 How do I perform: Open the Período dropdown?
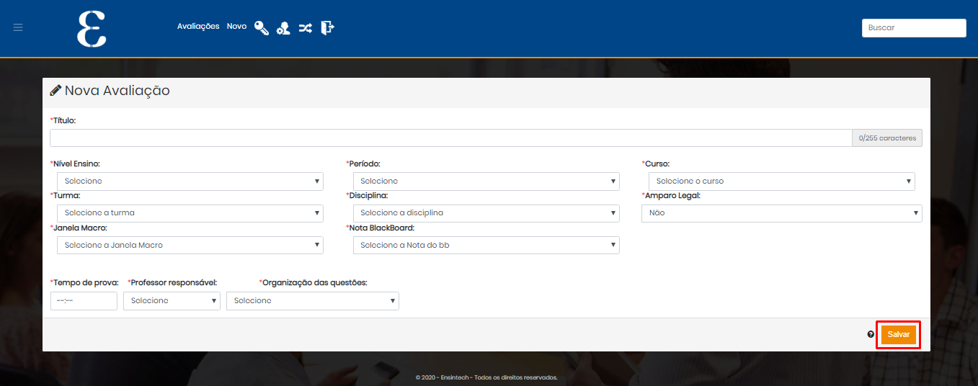(x=486, y=181)
